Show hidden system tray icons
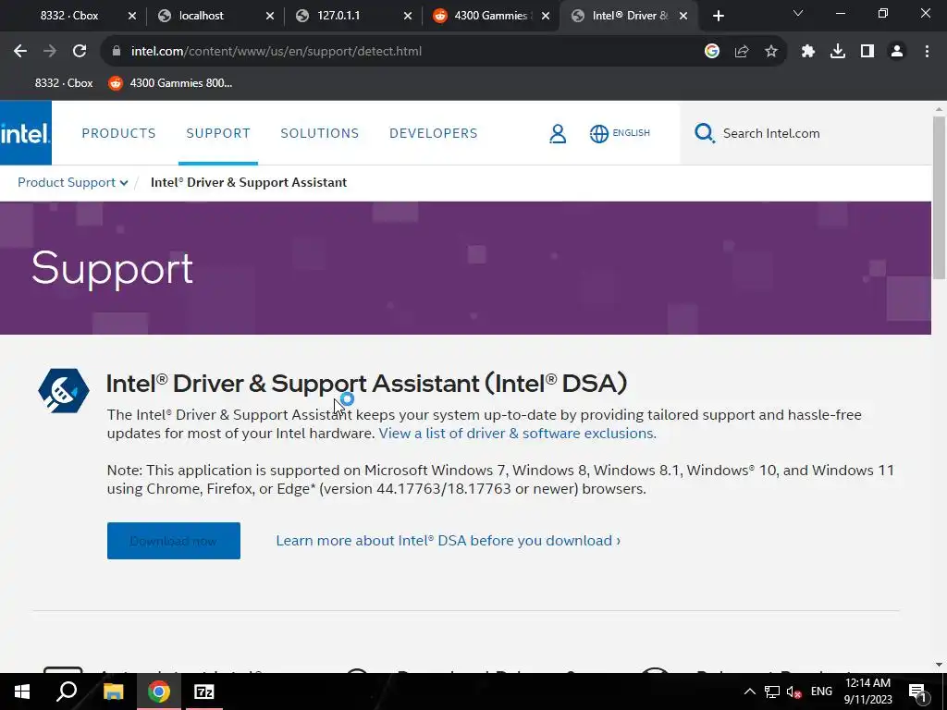 749,692
